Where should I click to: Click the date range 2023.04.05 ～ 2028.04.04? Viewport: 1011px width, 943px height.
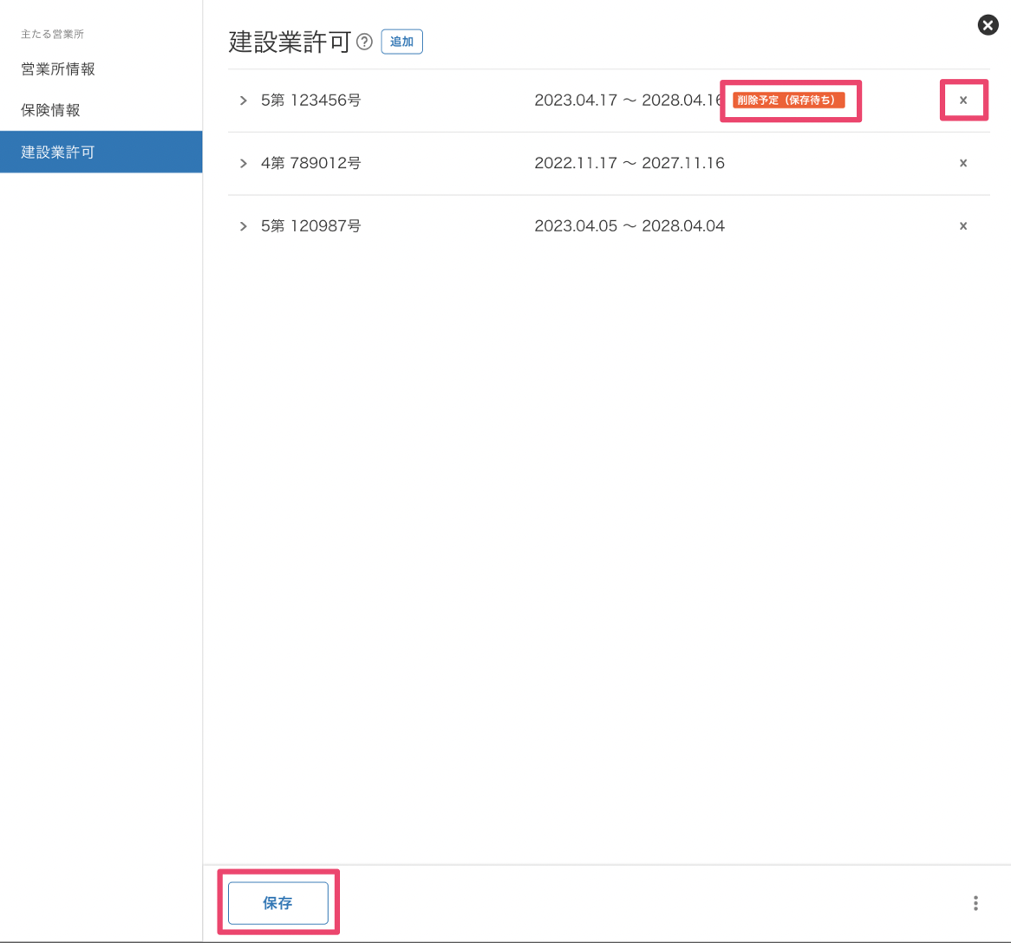click(629, 226)
